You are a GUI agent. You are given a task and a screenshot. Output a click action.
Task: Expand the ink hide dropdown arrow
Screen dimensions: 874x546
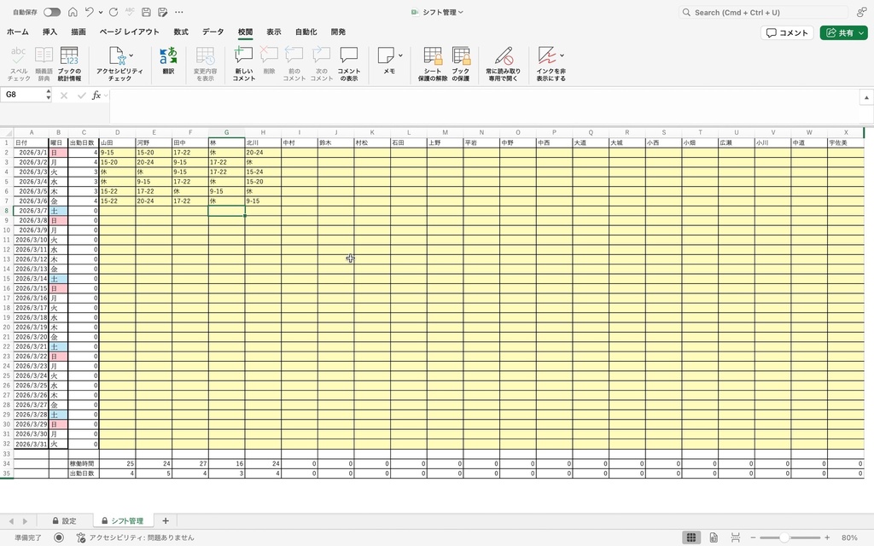click(562, 55)
